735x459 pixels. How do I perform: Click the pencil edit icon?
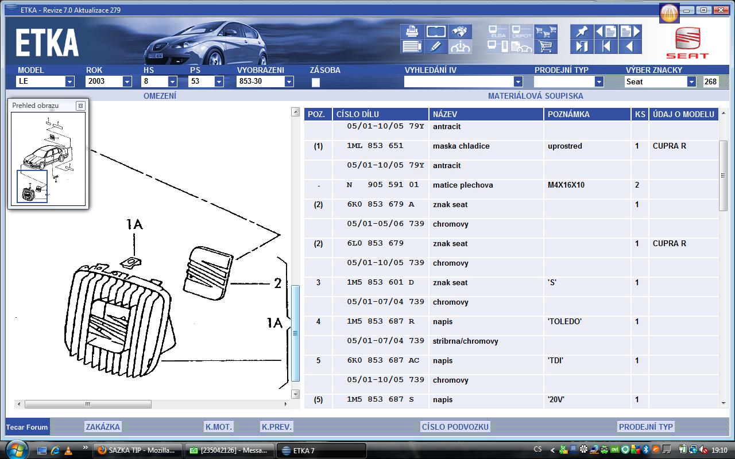point(436,46)
